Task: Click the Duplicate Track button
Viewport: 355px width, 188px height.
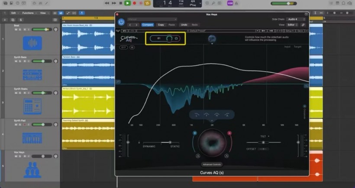Action: (13, 20)
